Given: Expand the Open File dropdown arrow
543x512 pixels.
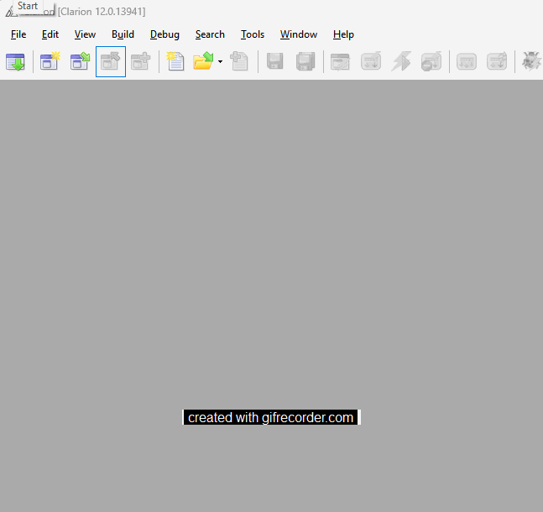Looking at the screenshot, I should coord(220,61).
